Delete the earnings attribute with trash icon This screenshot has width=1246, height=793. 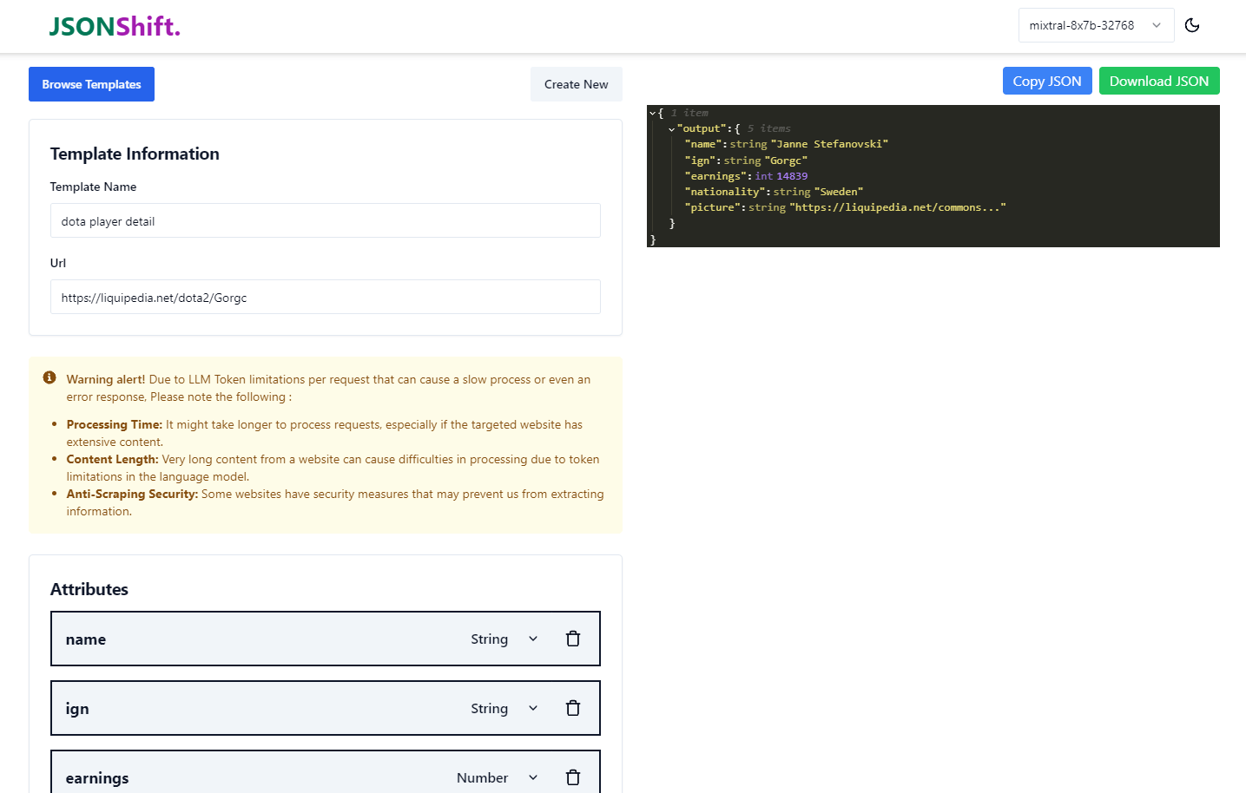(x=573, y=777)
